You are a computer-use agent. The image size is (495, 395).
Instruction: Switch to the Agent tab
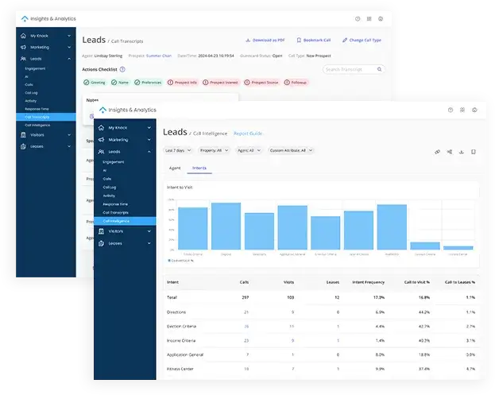[175, 168]
